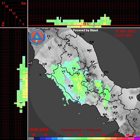This screenshot has height=140, width=140.
Task: Click the 29 Nov 2012 date label
Action: (125, 31)
